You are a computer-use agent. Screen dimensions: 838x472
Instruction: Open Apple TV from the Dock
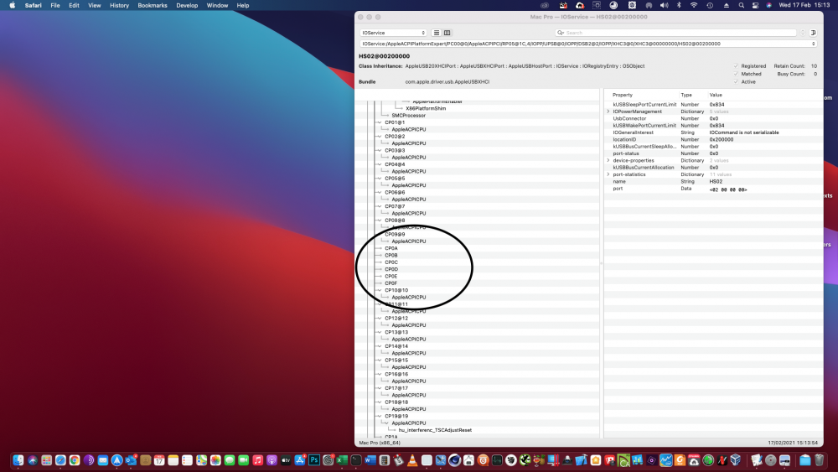286,460
